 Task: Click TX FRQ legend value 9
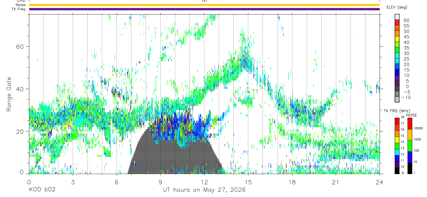pyautogui.click(x=402, y=173)
